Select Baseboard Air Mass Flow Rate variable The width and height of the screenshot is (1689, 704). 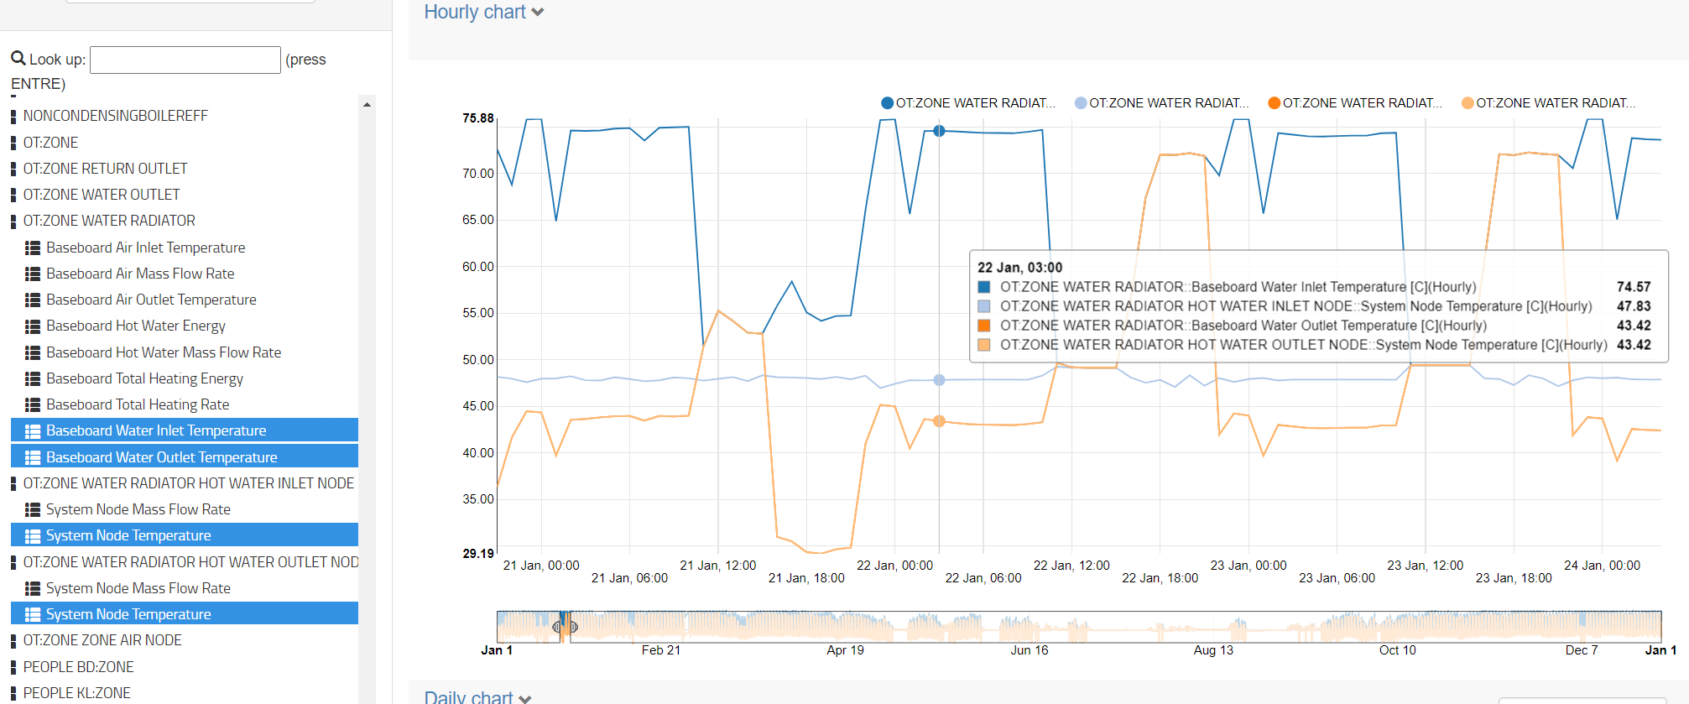140,274
